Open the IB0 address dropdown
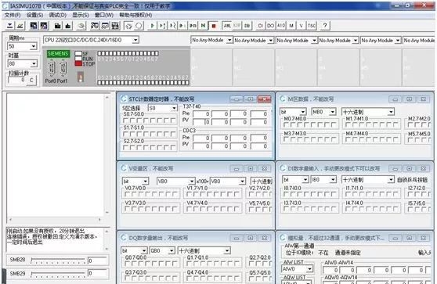This screenshot has width=437, height=284. click(333, 180)
